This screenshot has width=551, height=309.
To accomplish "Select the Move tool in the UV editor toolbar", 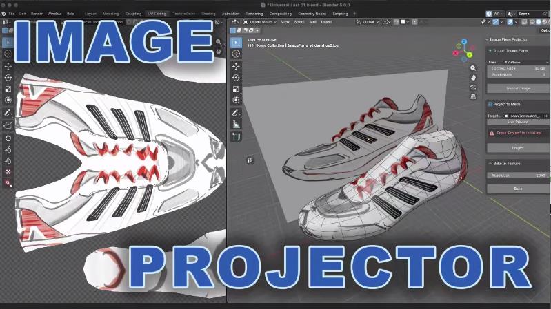I will click(8, 66).
